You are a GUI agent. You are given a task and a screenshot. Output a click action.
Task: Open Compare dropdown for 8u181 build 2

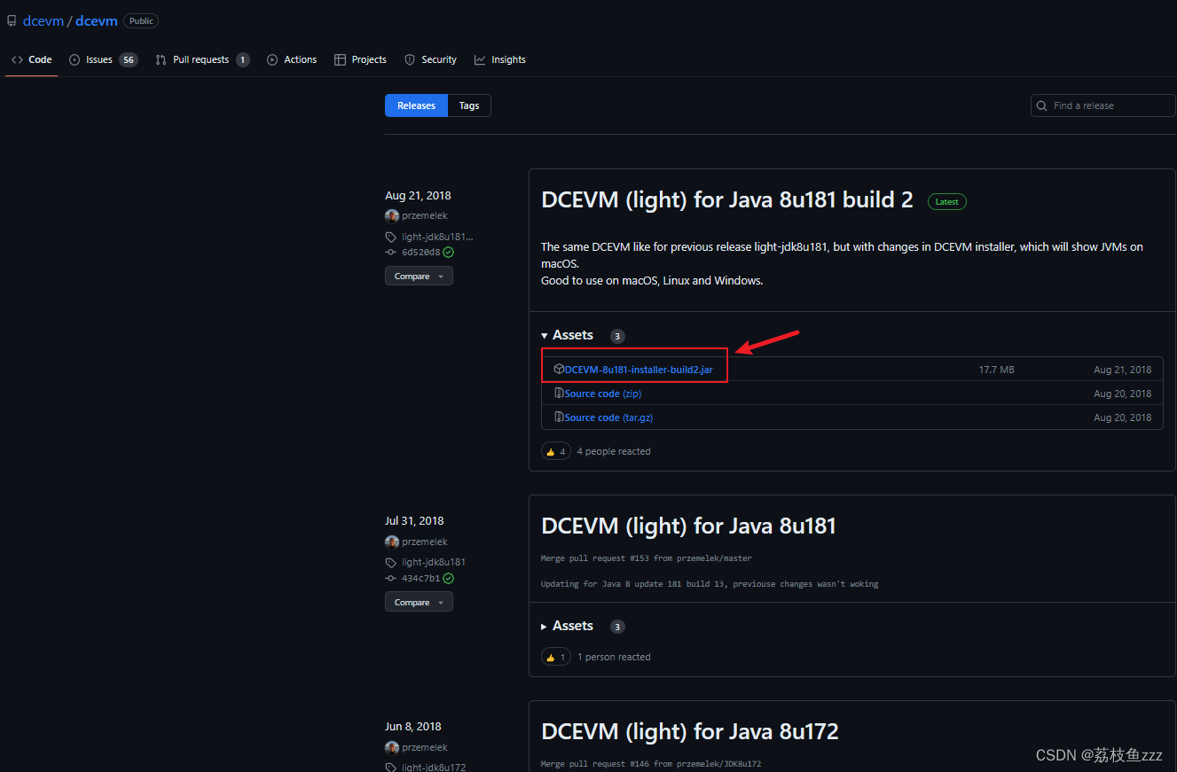coord(419,277)
